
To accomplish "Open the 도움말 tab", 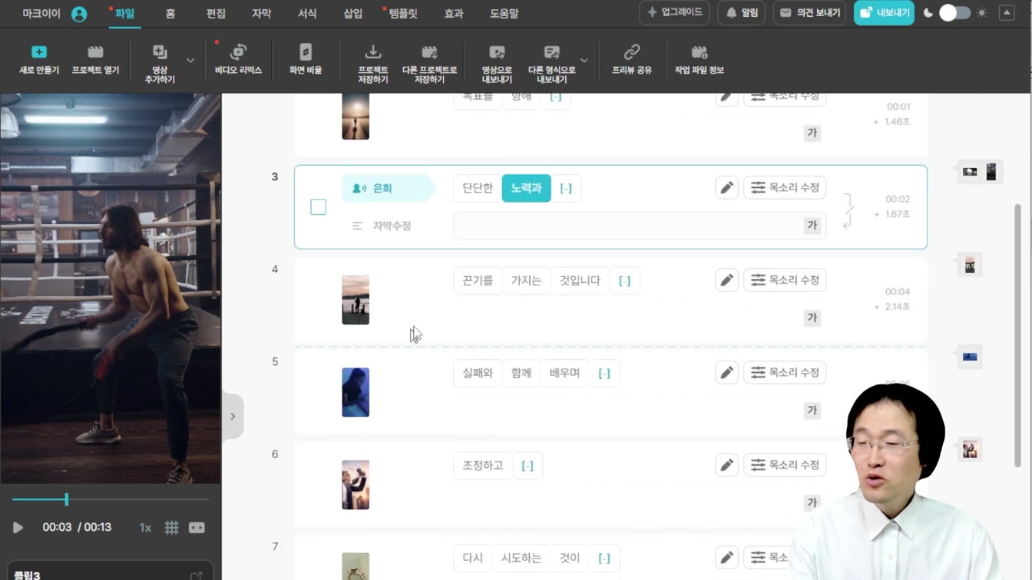I will coord(504,14).
